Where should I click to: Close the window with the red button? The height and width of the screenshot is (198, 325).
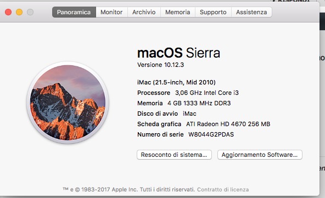point(8,12)
